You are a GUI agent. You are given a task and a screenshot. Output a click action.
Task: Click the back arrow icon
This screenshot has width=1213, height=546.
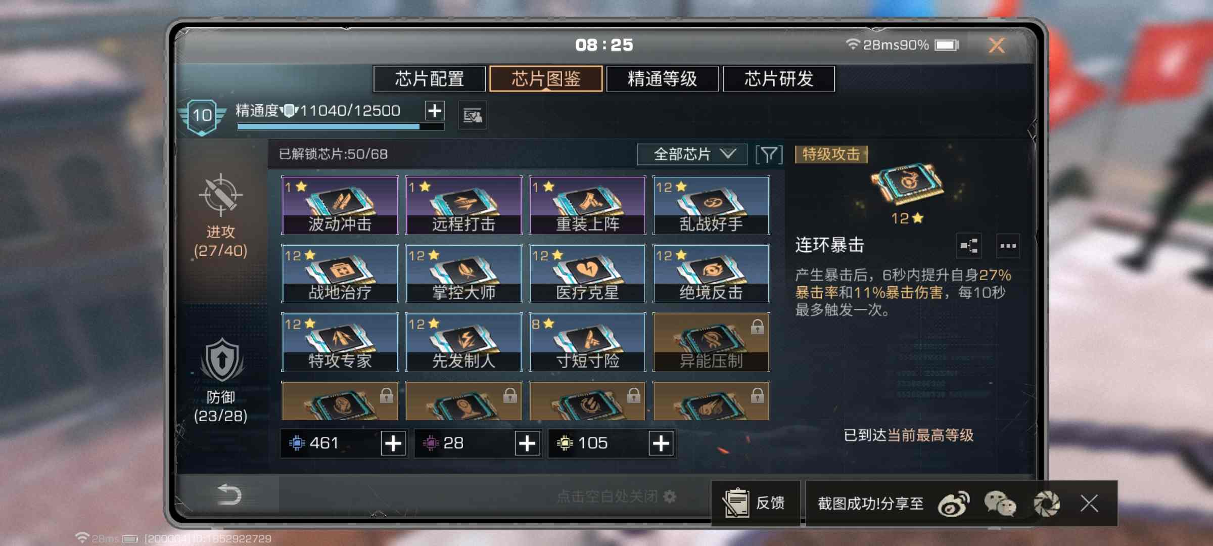point(229,494)
